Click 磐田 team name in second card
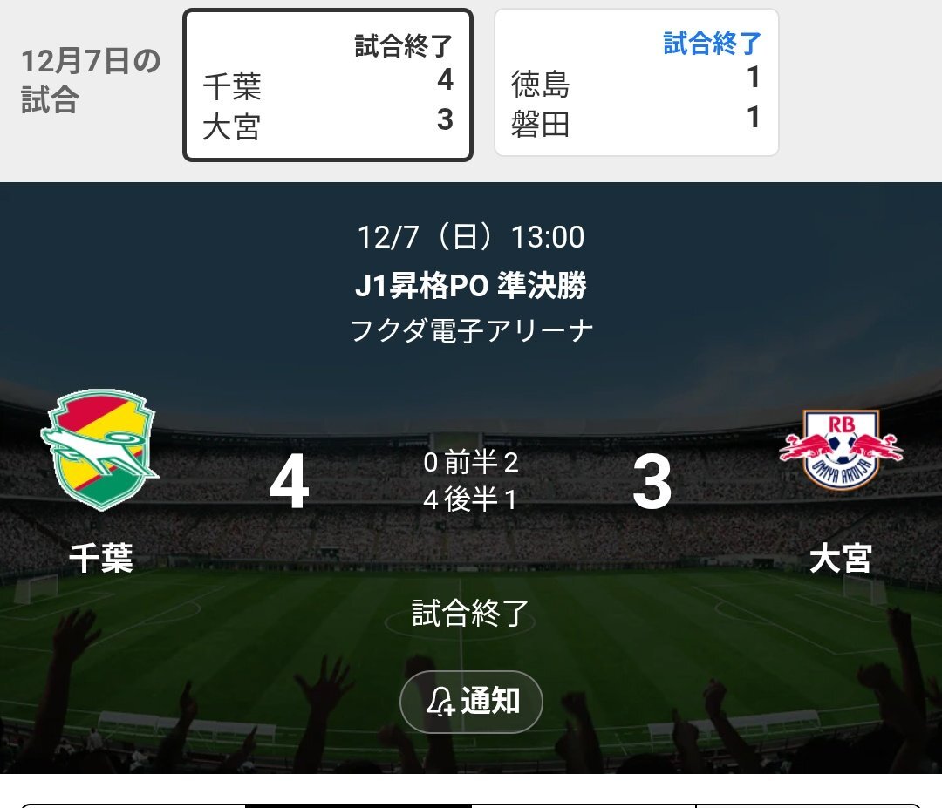 (x=540, y=125)
